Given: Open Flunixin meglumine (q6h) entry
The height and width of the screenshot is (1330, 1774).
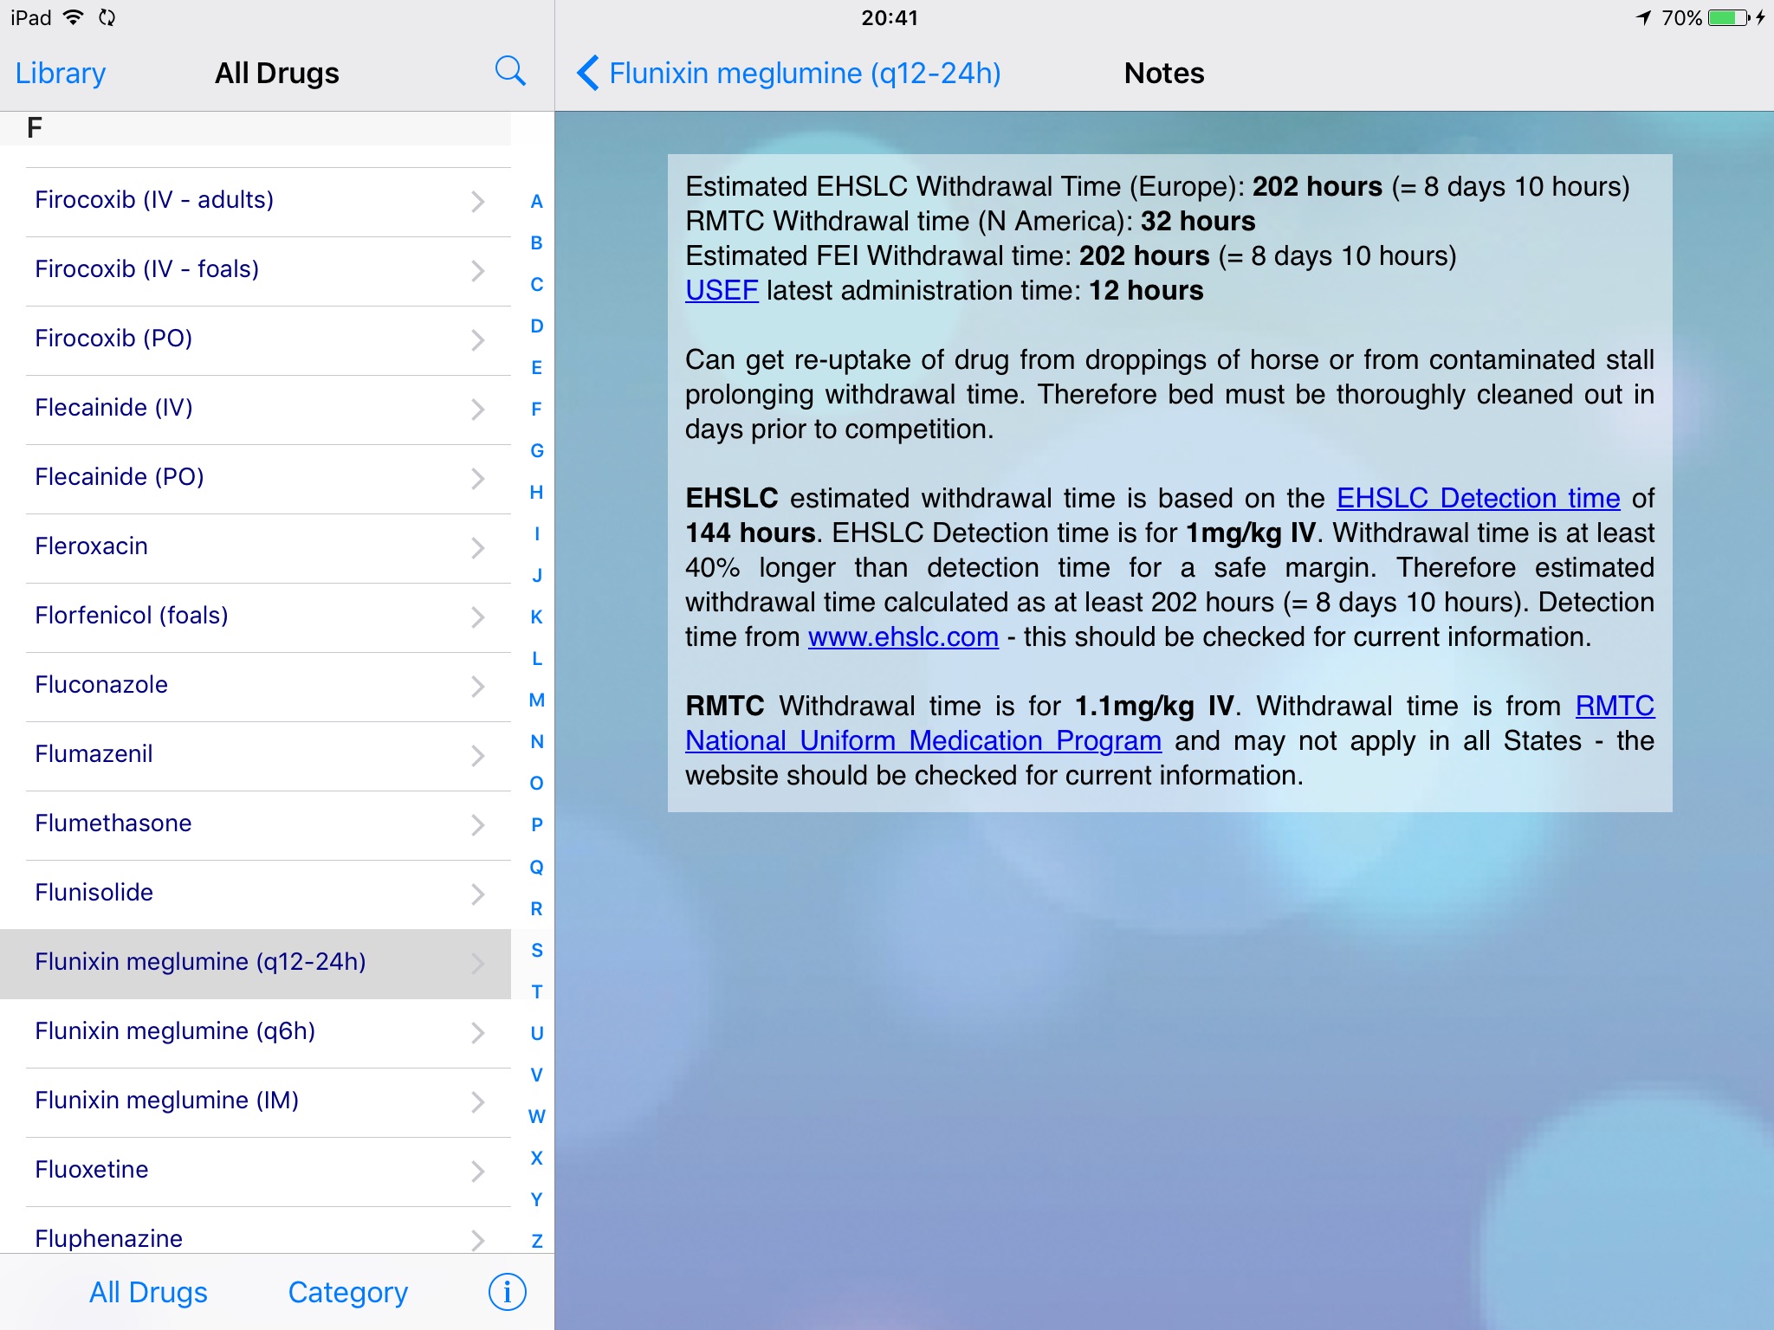Looking at the screenshot, I should coord(256,1033).
